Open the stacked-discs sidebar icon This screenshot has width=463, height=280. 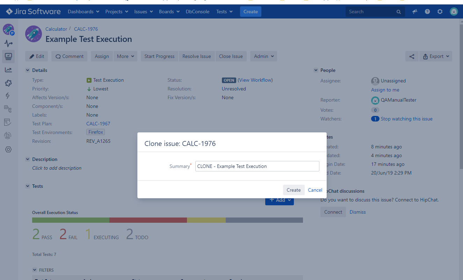(x=8, y=135)
